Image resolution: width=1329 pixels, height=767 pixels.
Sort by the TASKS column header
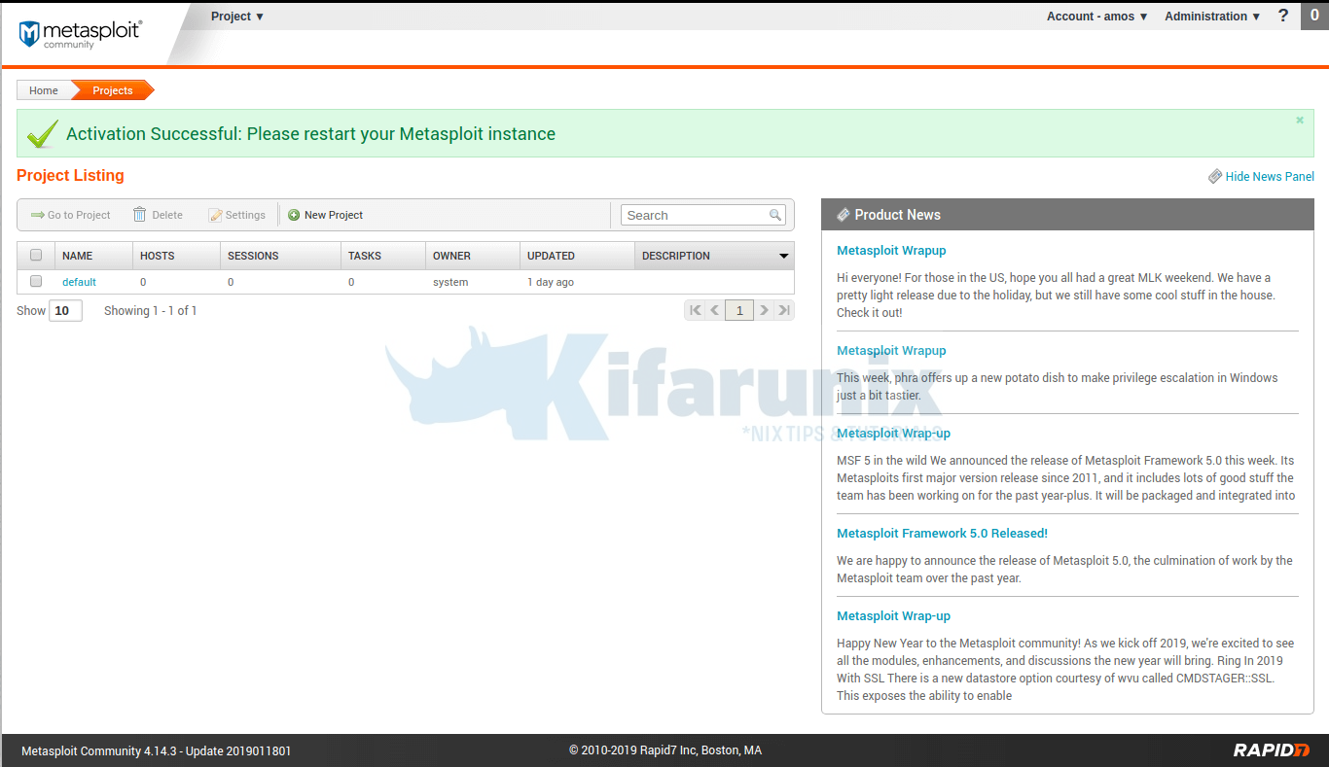click(x=383, y=256)
